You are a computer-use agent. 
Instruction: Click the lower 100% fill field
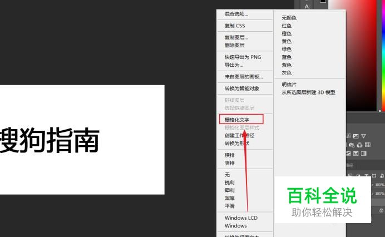click(379, 194)
